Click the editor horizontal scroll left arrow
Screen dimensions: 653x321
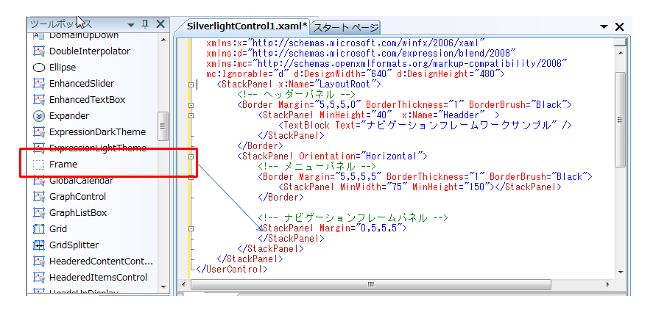click(183, 284)
